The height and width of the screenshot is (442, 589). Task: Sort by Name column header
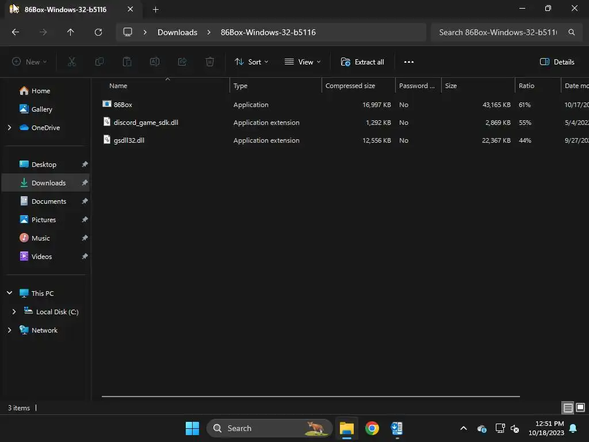tap(166, 86)
